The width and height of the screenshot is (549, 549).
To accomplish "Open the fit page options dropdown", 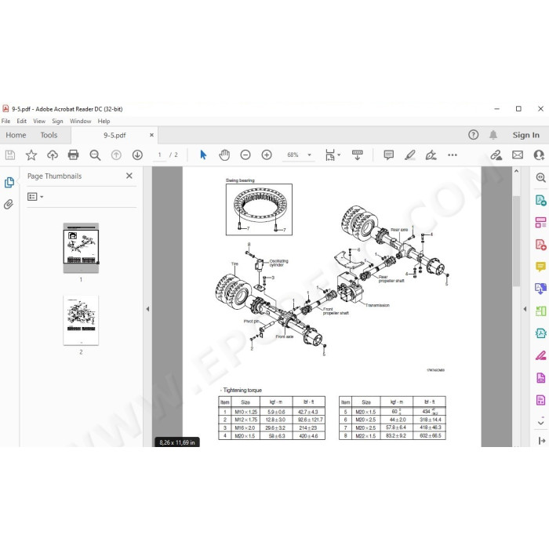I will coord(333,155).
